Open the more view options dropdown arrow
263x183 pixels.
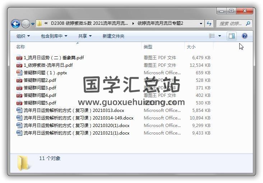coord(220,36)
